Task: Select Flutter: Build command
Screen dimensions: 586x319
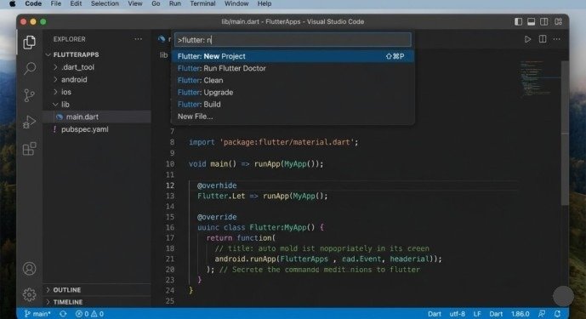Action: (293, 105)
